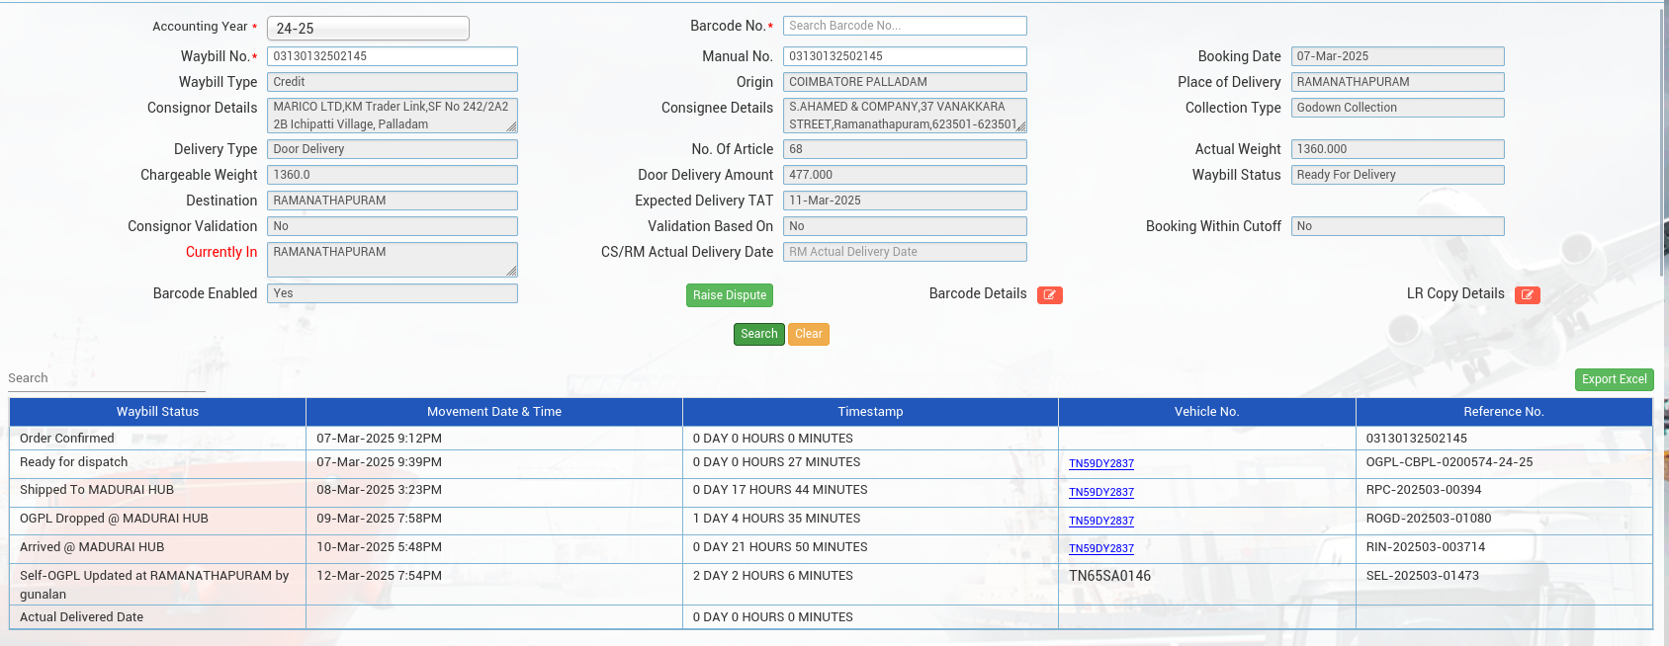Open the LR Copy Details edit icon
Viewport: 1669px width, 646px height.
click(1527, 295)
